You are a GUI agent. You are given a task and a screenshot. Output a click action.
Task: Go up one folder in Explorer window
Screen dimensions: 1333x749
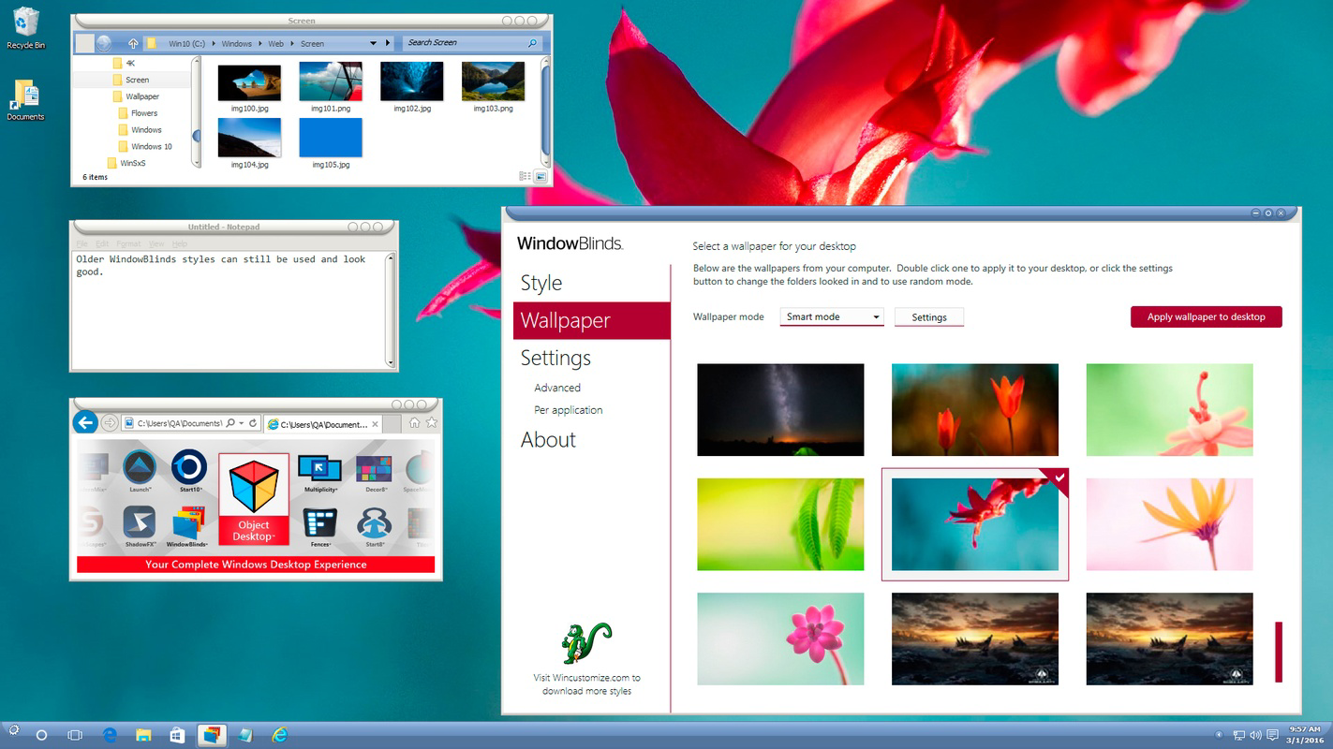(133, 43)
